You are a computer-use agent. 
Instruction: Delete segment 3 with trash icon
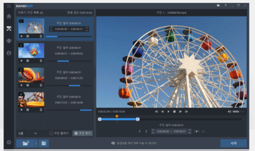tap(41, 85)
